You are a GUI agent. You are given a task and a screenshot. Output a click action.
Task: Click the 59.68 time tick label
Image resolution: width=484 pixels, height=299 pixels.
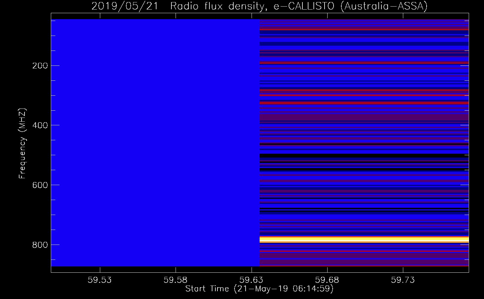[327, 280]
